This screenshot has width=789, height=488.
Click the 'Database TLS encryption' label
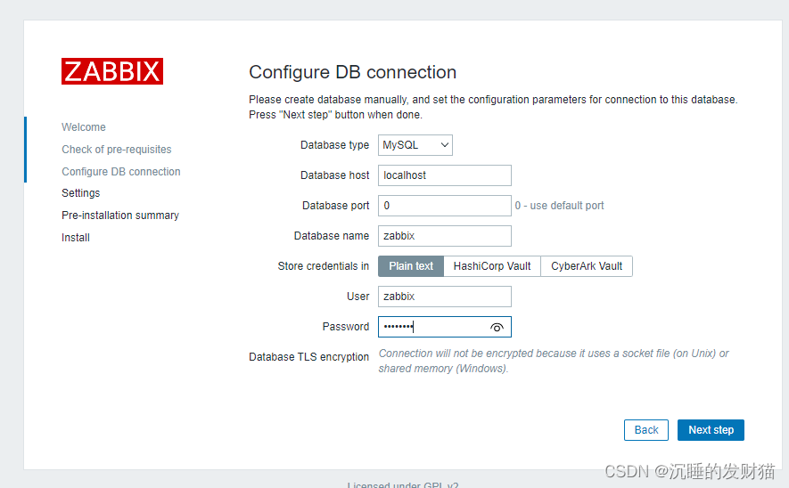pyautogui.click(x=309, y=357)
